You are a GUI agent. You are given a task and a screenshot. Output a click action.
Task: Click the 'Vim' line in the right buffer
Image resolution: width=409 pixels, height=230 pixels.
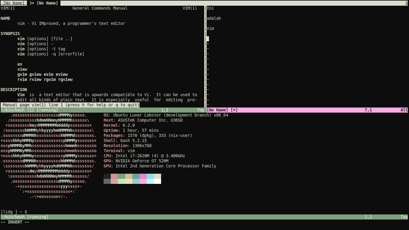210,28
